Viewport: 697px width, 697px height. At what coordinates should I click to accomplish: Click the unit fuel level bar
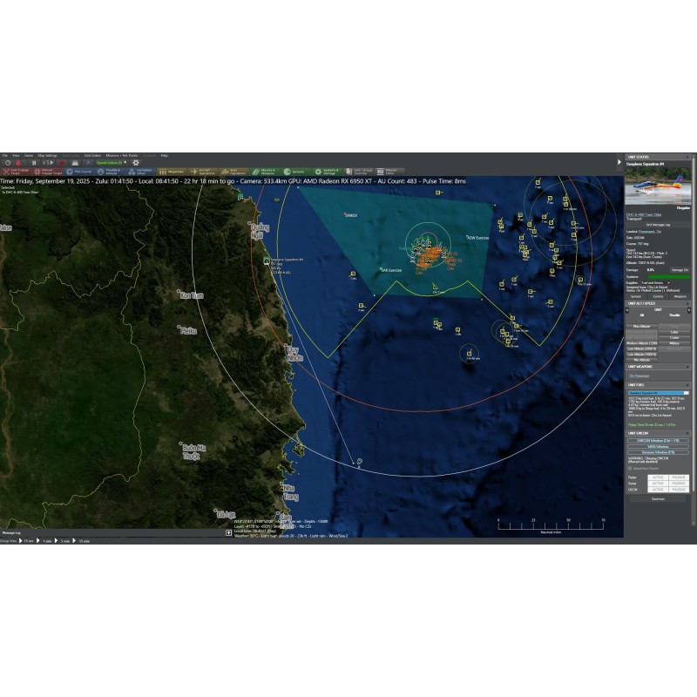658,392
